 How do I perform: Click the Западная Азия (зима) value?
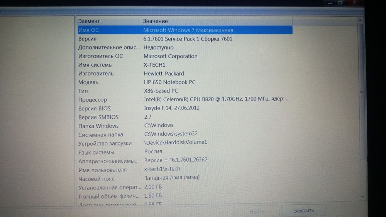[172, 177]
